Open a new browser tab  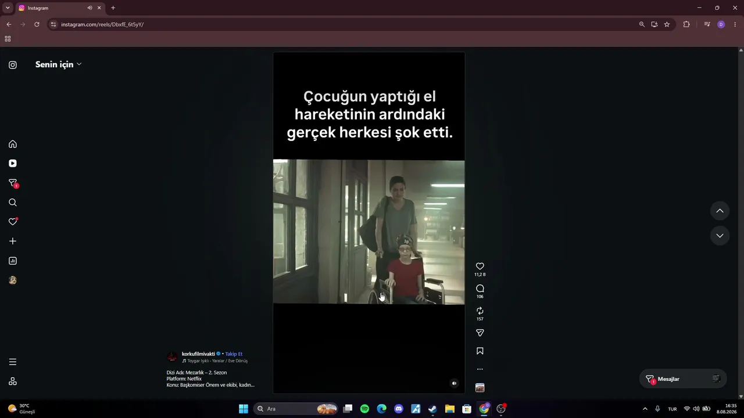(113, 8)
